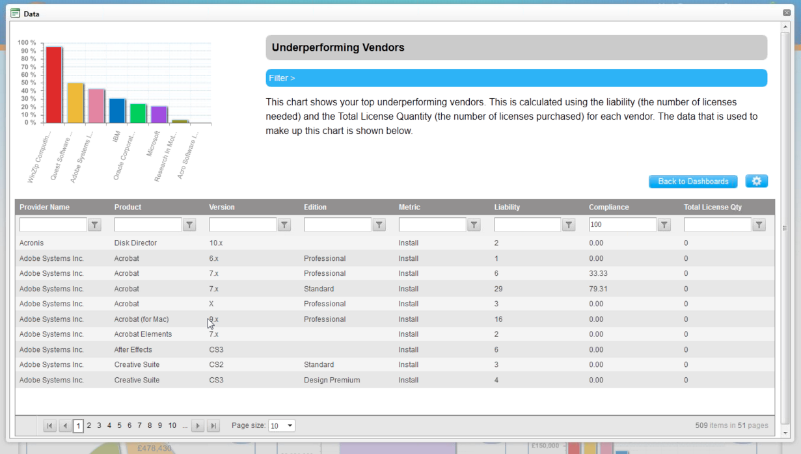Screen dimensions: 801x454
Task: Click the 33.33 compliance value
Action: click(x=598, y=274)
